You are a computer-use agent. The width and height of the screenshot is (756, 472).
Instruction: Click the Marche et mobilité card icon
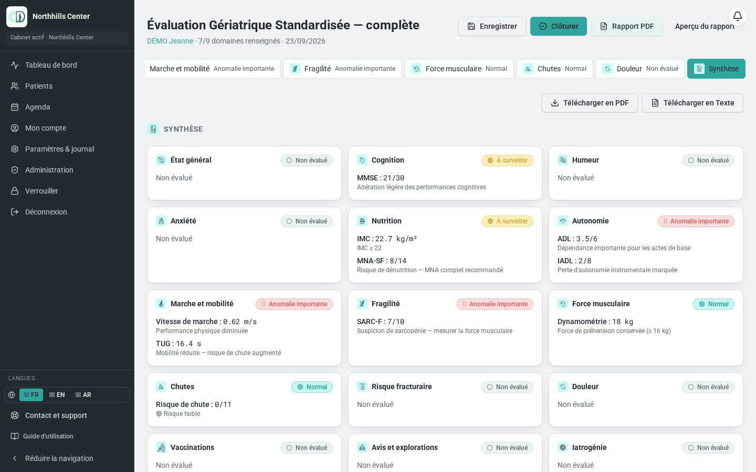(x=161, y=304)
